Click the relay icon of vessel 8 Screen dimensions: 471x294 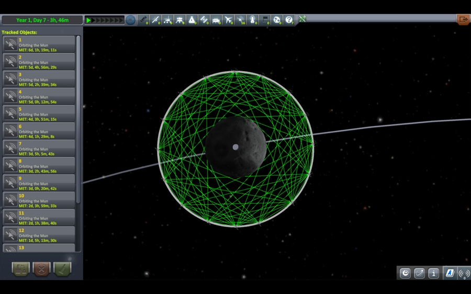pyautogui.click(x=11, y=166)
